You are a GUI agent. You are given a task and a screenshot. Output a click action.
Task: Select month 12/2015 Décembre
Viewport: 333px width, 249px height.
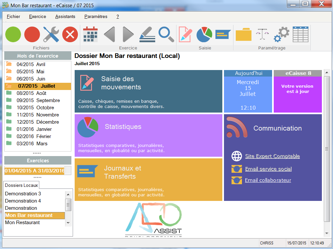click(38, 122)
